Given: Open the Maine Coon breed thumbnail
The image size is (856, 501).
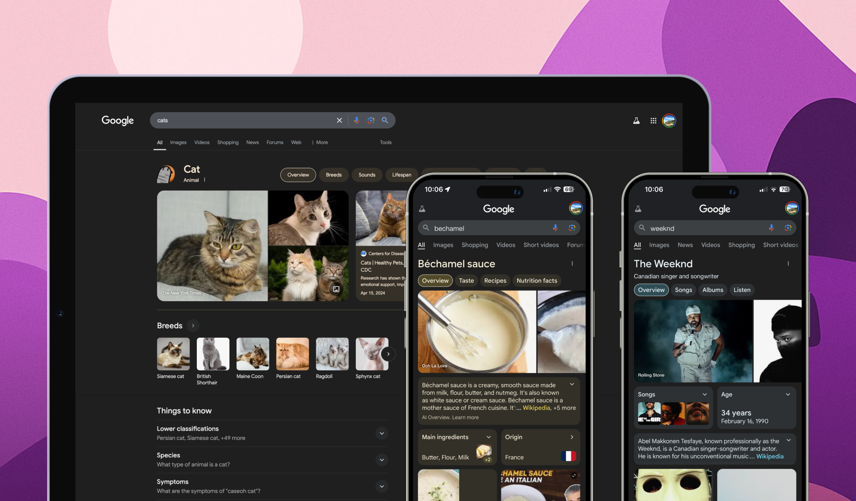Looking at the screenshot, I should 253,354.
